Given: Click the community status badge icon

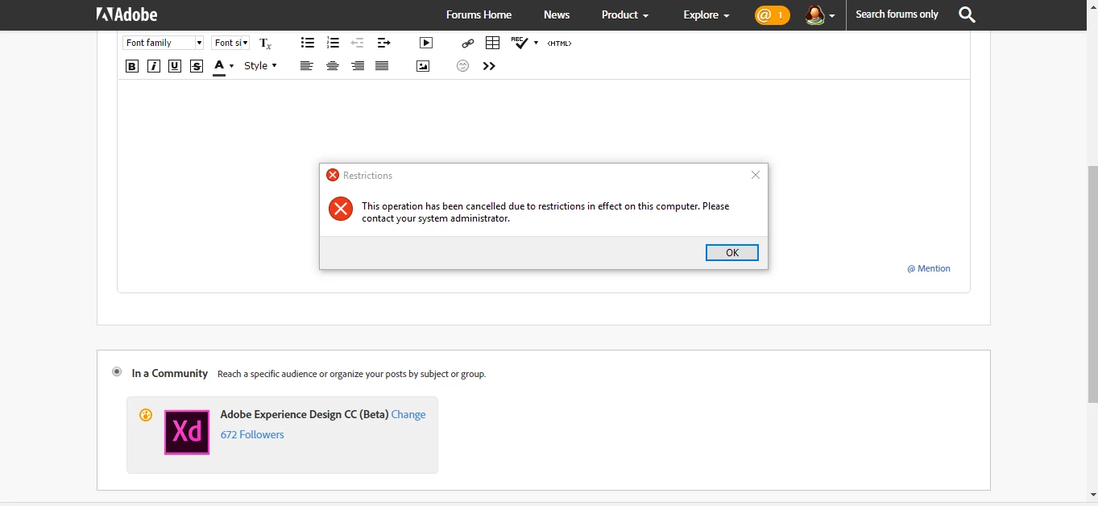Looking at the screenshot, I should 146,415.
